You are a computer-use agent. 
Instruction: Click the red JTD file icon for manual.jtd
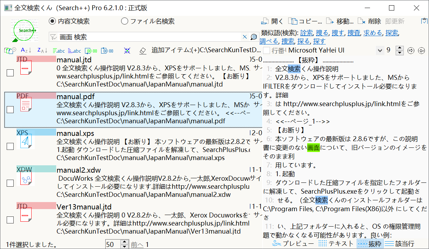26,68
